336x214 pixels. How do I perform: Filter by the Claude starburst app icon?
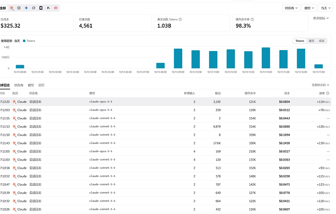(x=12, y=8)
